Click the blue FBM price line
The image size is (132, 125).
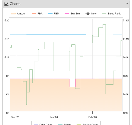coord(66,34)
